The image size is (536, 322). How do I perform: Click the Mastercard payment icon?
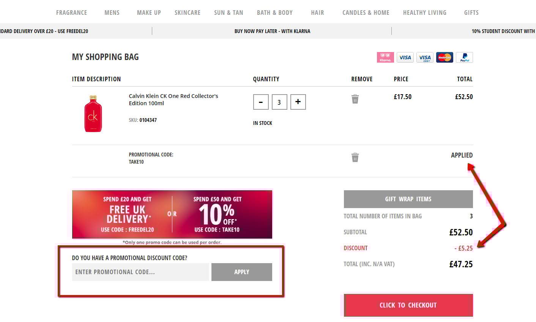pos(444,57)
